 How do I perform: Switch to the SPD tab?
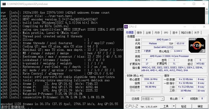tap(166, 33)
